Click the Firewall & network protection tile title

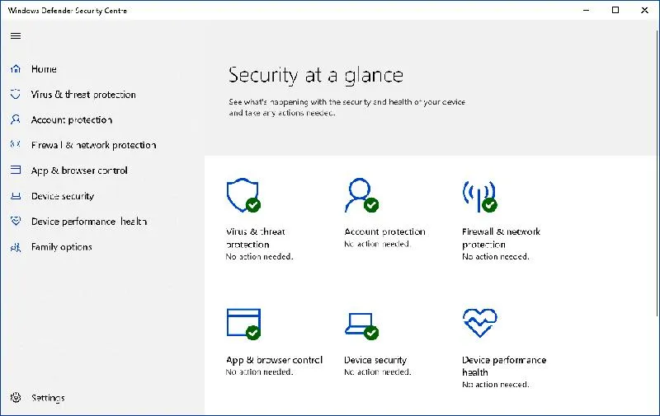click(501, 238)
